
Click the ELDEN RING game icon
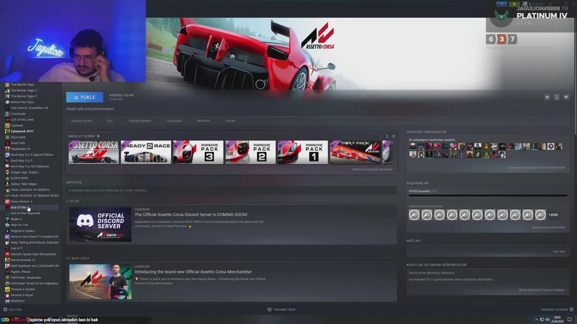pos(7,178)
